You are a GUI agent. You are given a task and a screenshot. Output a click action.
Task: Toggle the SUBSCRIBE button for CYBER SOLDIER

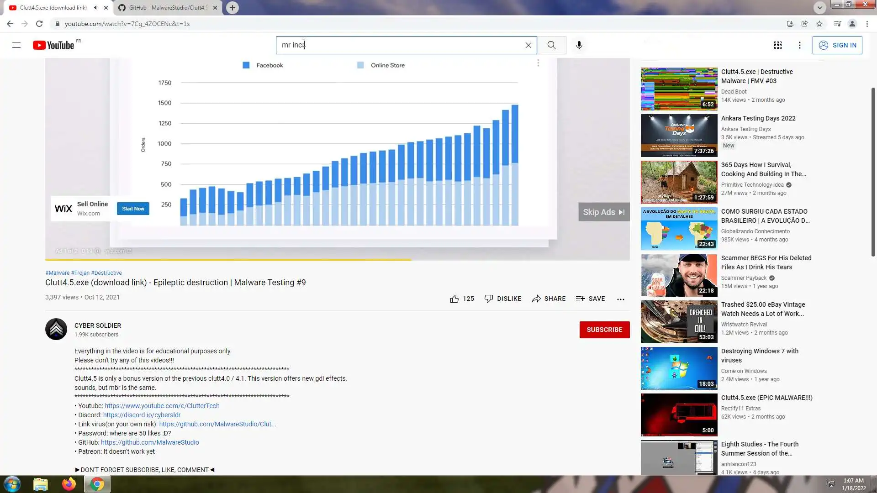pyautogui.click(x=604, y=330)
